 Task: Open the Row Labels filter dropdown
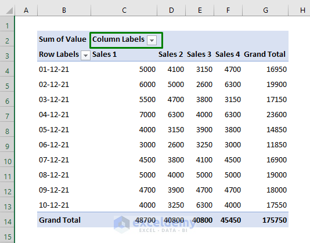(x=85, y=55)
